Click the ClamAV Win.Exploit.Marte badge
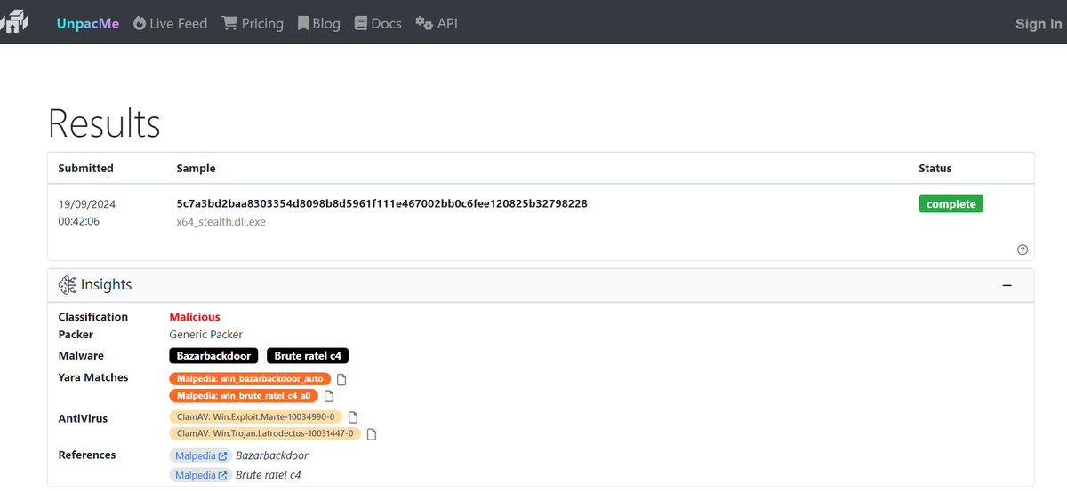This screenshot has width=1067, height=491. coord(255,416)
